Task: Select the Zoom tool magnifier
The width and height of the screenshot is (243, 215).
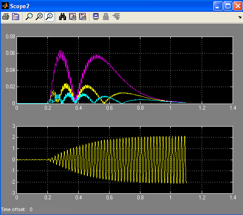Action: click(x=29, y=17)
